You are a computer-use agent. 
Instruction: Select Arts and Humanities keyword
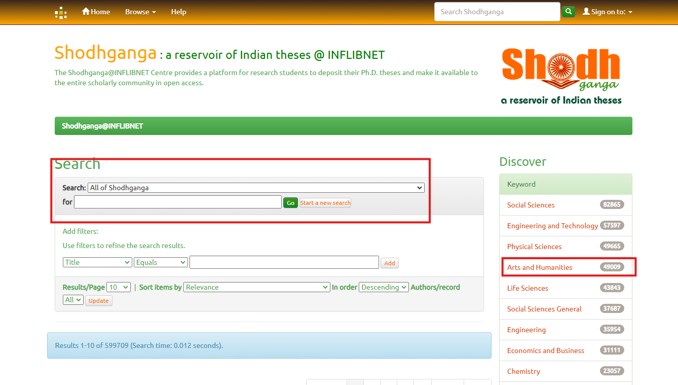coord(540,267)
